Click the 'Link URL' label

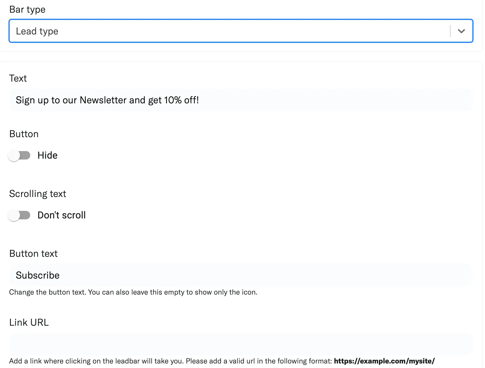29,322
